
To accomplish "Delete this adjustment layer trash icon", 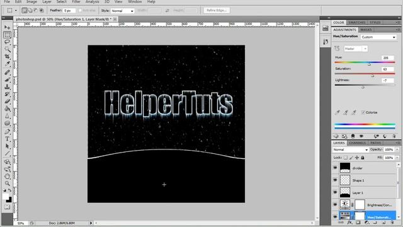I will point(394,136).
